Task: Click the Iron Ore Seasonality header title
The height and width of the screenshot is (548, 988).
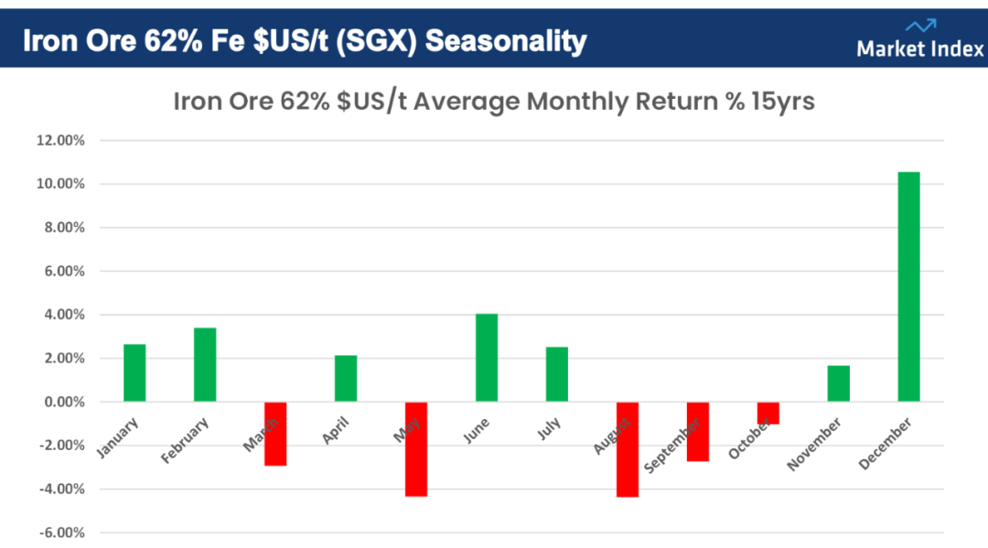Action: (x=304, y=40)
